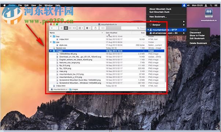Open the arrange-by dropdown in Finder toolbar
The height and width of the screenshot is (132, 221).
tap(81, 28)
